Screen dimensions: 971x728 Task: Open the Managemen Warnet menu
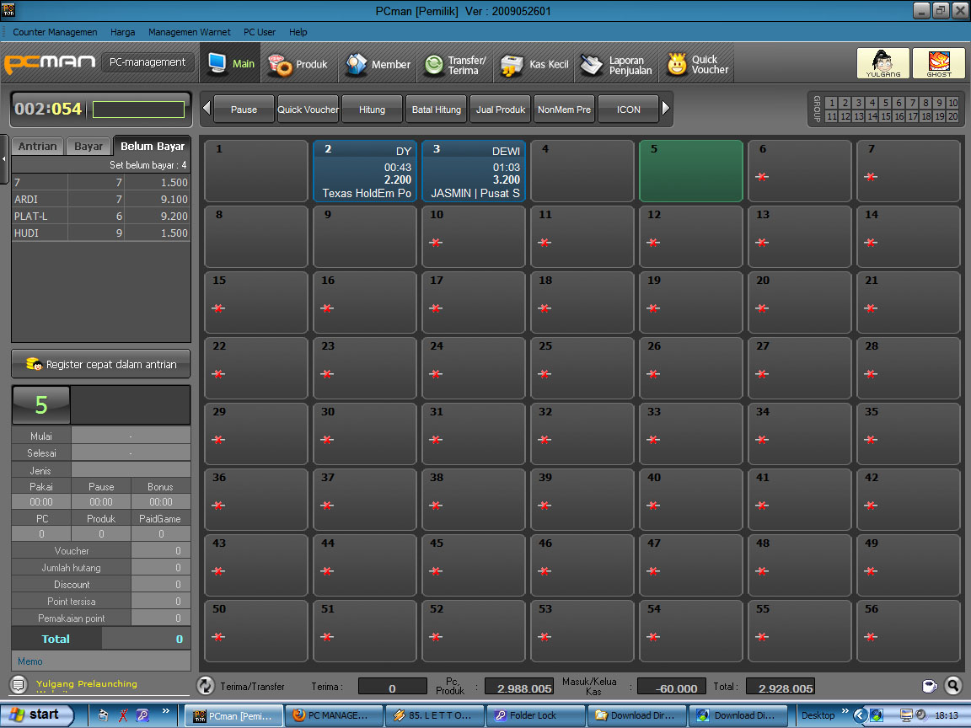(189, 31)
